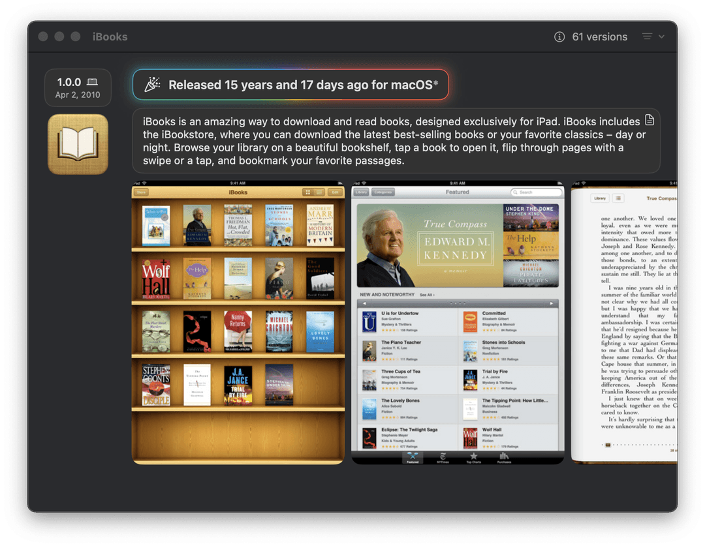Select version 1.0.0 Apr 2, 2010 card
Screen dimensions: 705x546
click(x=78, y=87)
